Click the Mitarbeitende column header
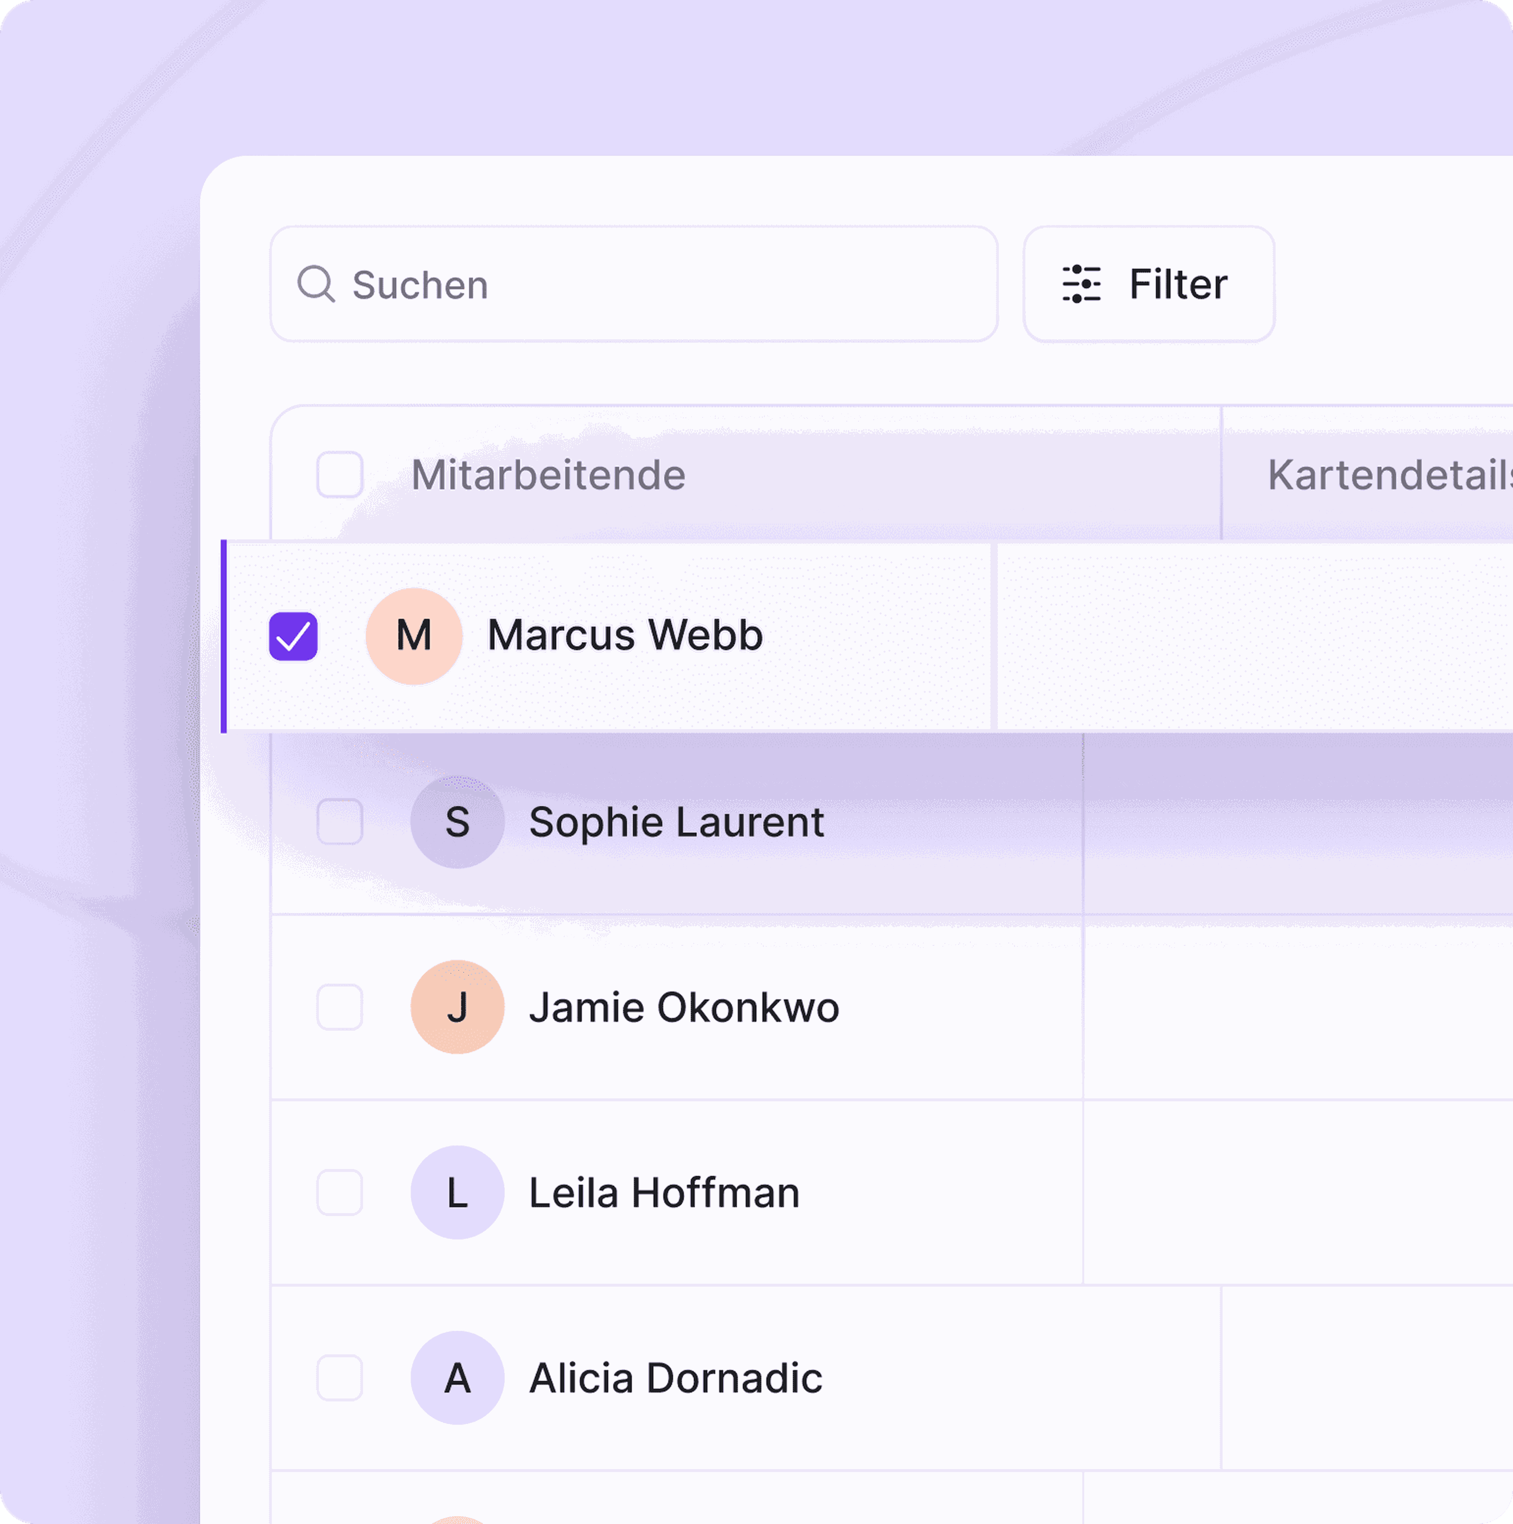This screenshot has width=1513, height=1524. [x=548, y=475]
